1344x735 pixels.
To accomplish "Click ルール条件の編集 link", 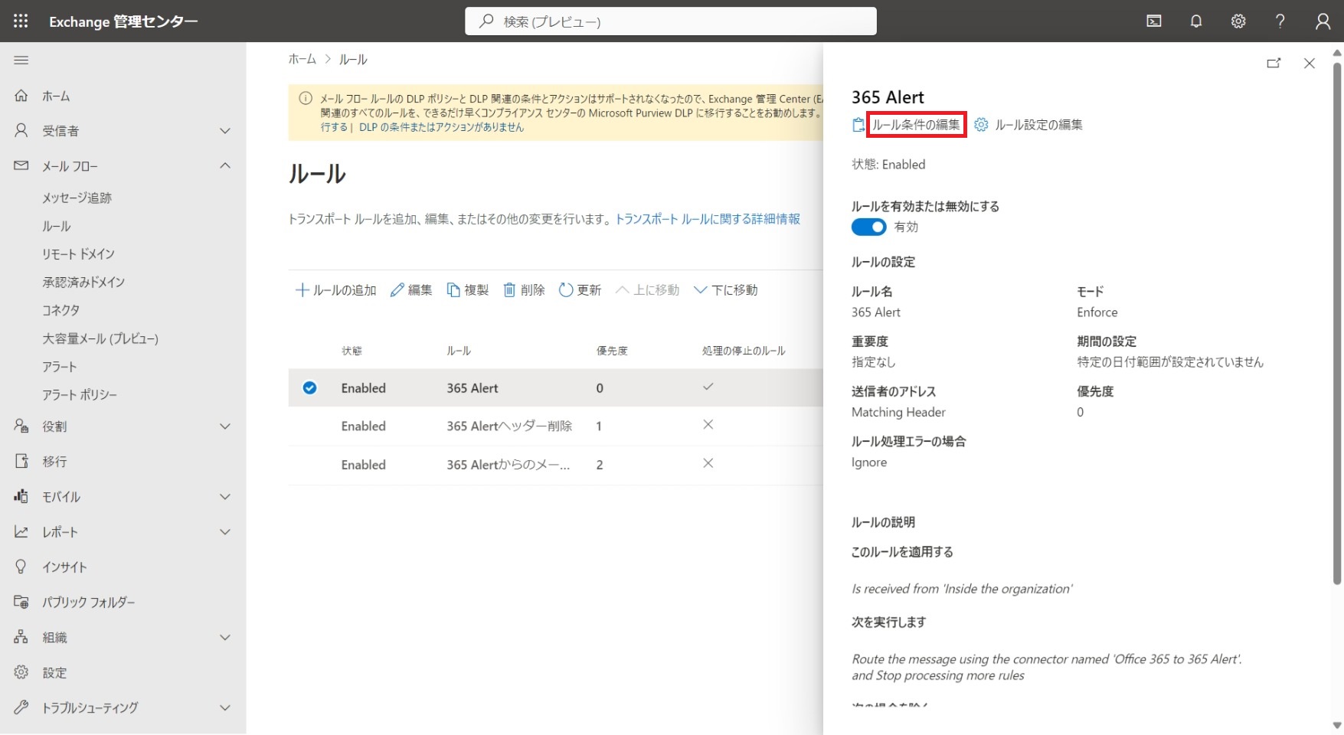I will tap(916, 125).
